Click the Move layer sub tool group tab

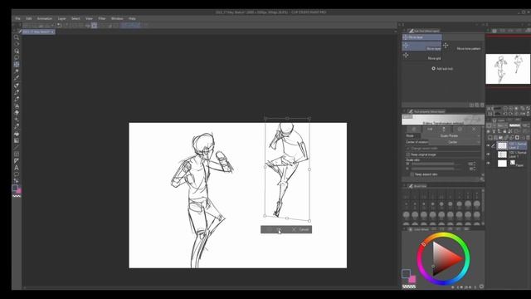click(x=422, y=37)
